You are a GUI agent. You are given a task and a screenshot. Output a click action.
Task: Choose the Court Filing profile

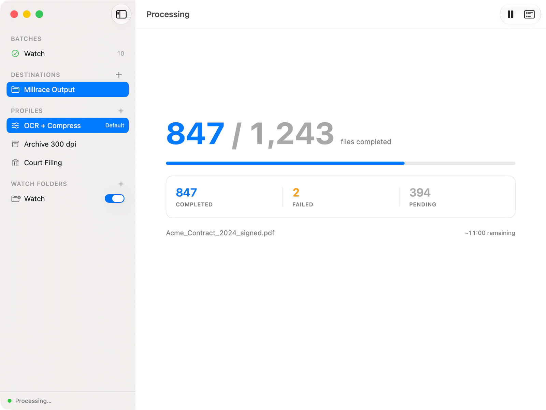tap(68, 163)
